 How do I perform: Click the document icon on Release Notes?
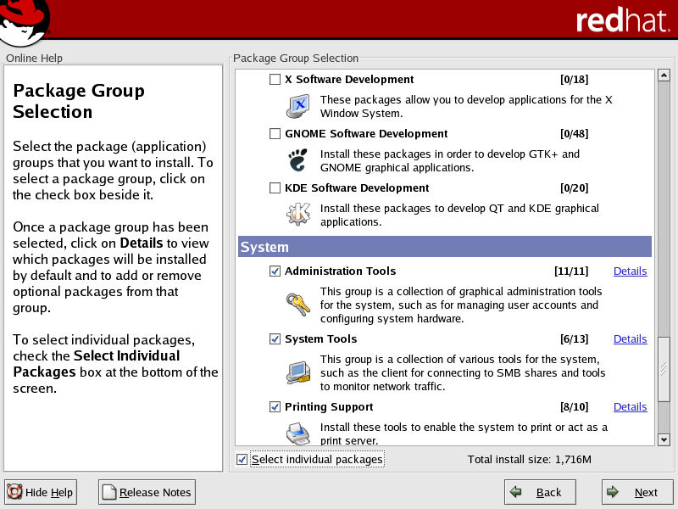tap(108, 492)
